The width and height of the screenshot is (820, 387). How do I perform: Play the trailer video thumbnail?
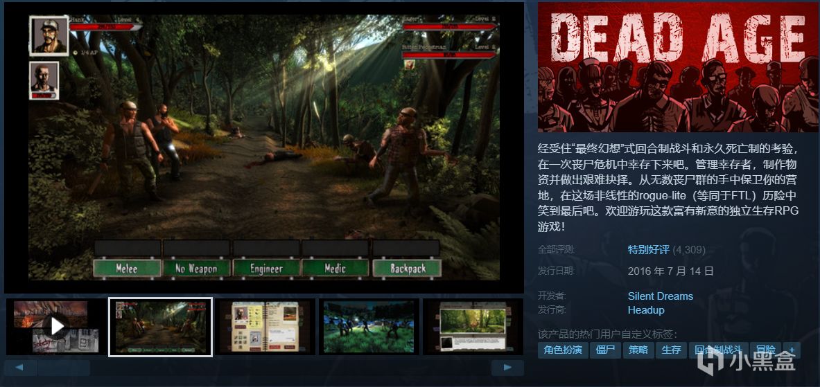pos(56,326)
